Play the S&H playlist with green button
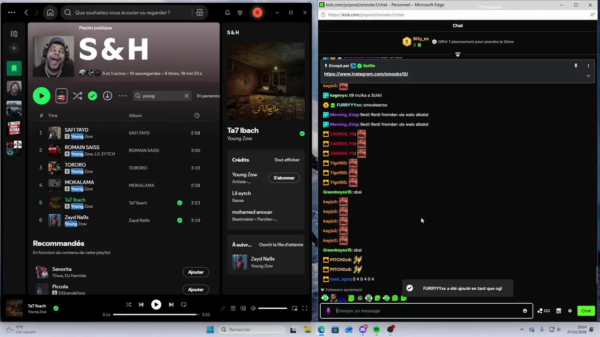The height and width of the screenshot is (337, 600). click(41, 96)
